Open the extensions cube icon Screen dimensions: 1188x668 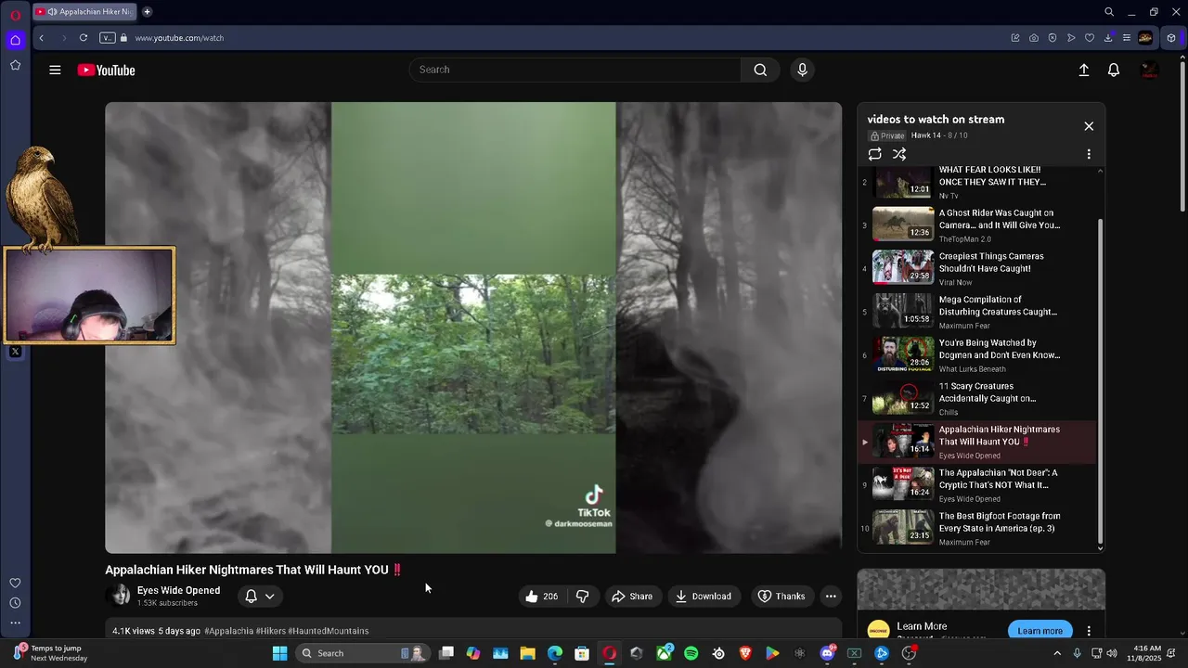pos(1171,38)
